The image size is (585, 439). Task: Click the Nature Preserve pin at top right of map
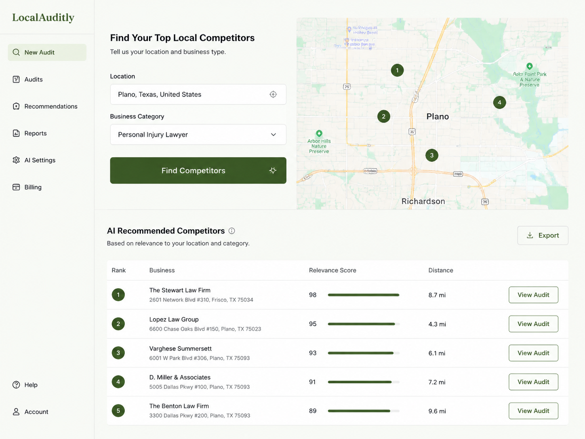click(x=529, y=66)
